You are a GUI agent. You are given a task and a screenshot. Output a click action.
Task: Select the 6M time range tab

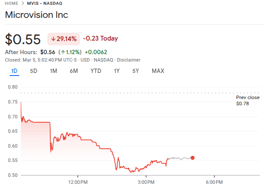pos(73,71)
